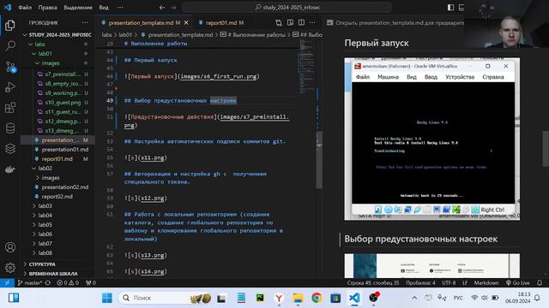This screenshot has width=549, height=308.
Task: Open Windows Start menu
Action: tap(106, 298)
